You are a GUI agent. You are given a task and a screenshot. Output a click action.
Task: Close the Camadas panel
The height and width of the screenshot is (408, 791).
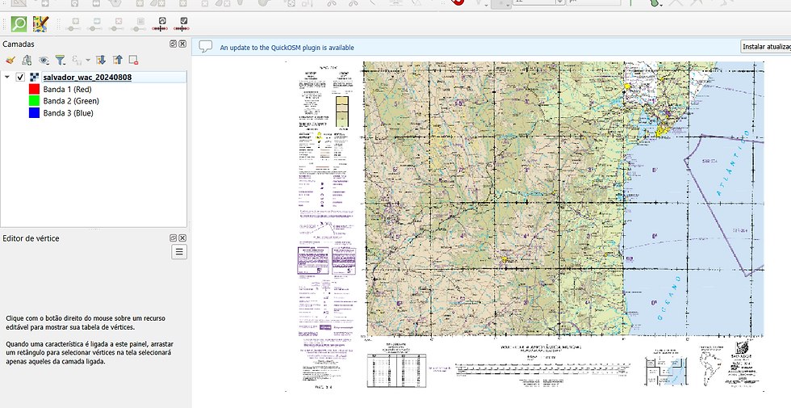pyautogui.click(x=182, y=44)
